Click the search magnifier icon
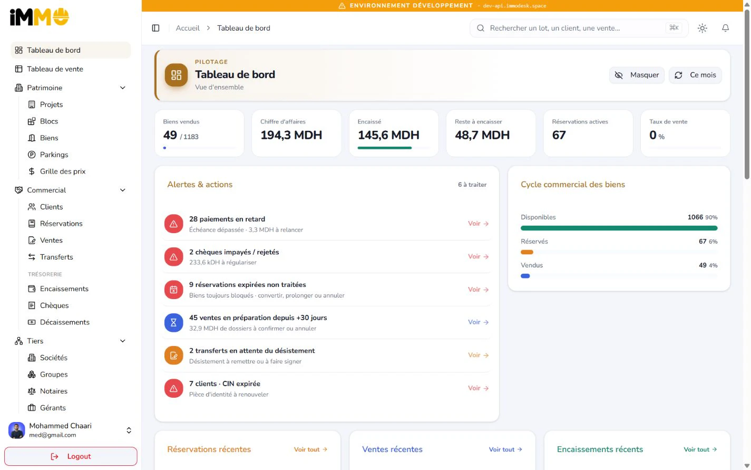This screenshot has height=470, width=751. (x=481, y=28)
